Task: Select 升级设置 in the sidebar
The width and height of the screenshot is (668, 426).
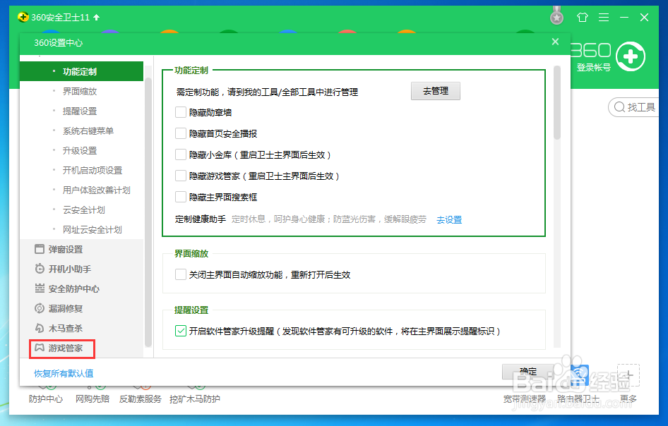Action: (x=81, y=151)
